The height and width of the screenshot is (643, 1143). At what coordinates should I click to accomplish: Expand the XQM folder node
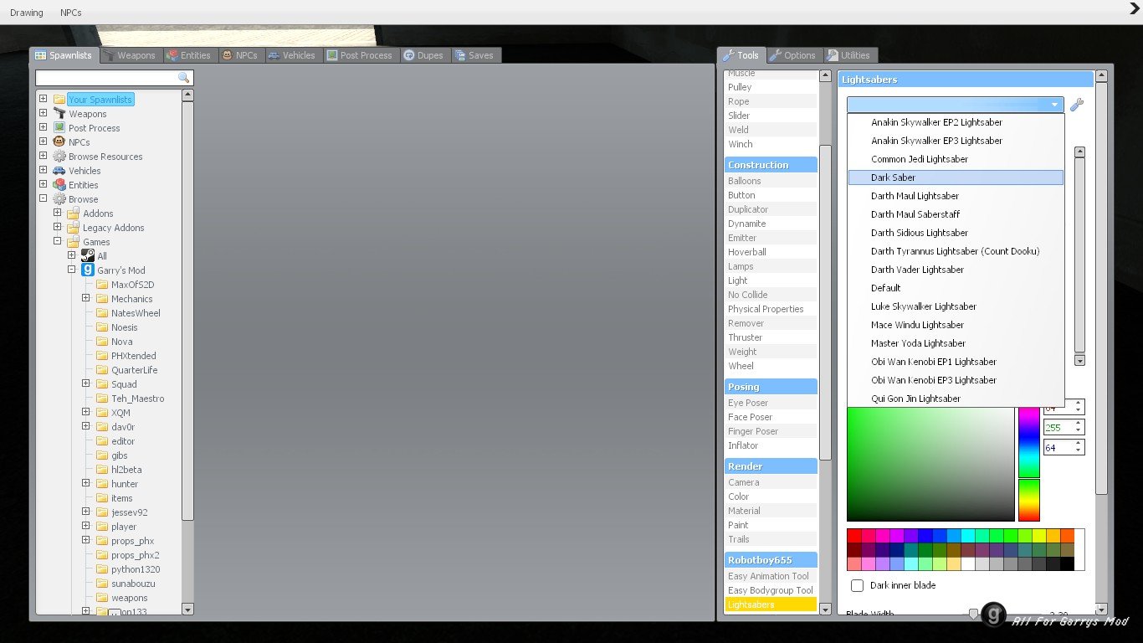tap(85, 412)
